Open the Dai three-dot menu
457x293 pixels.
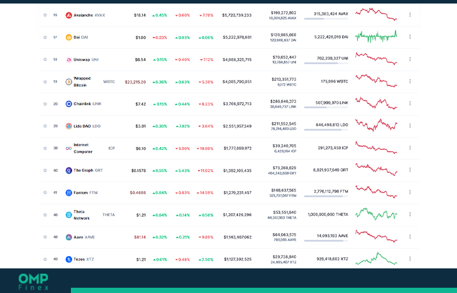point(410,37)
